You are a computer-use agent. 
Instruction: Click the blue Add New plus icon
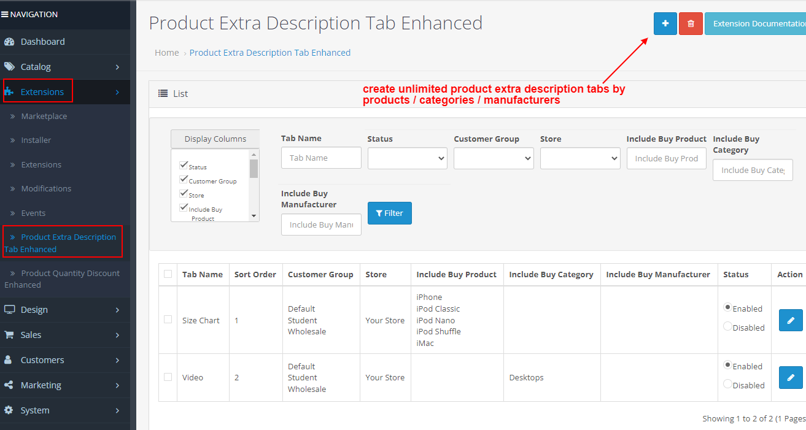click(x=665, y=23)
